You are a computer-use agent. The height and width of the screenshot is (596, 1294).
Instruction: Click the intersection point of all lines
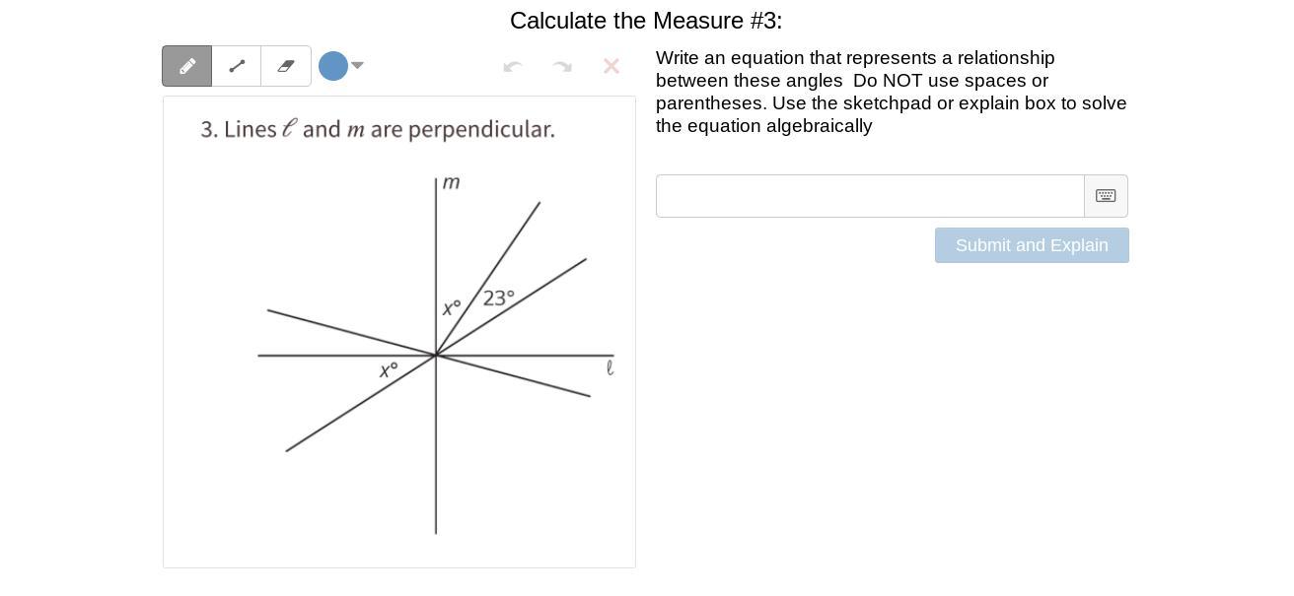[x=436, y=355]
